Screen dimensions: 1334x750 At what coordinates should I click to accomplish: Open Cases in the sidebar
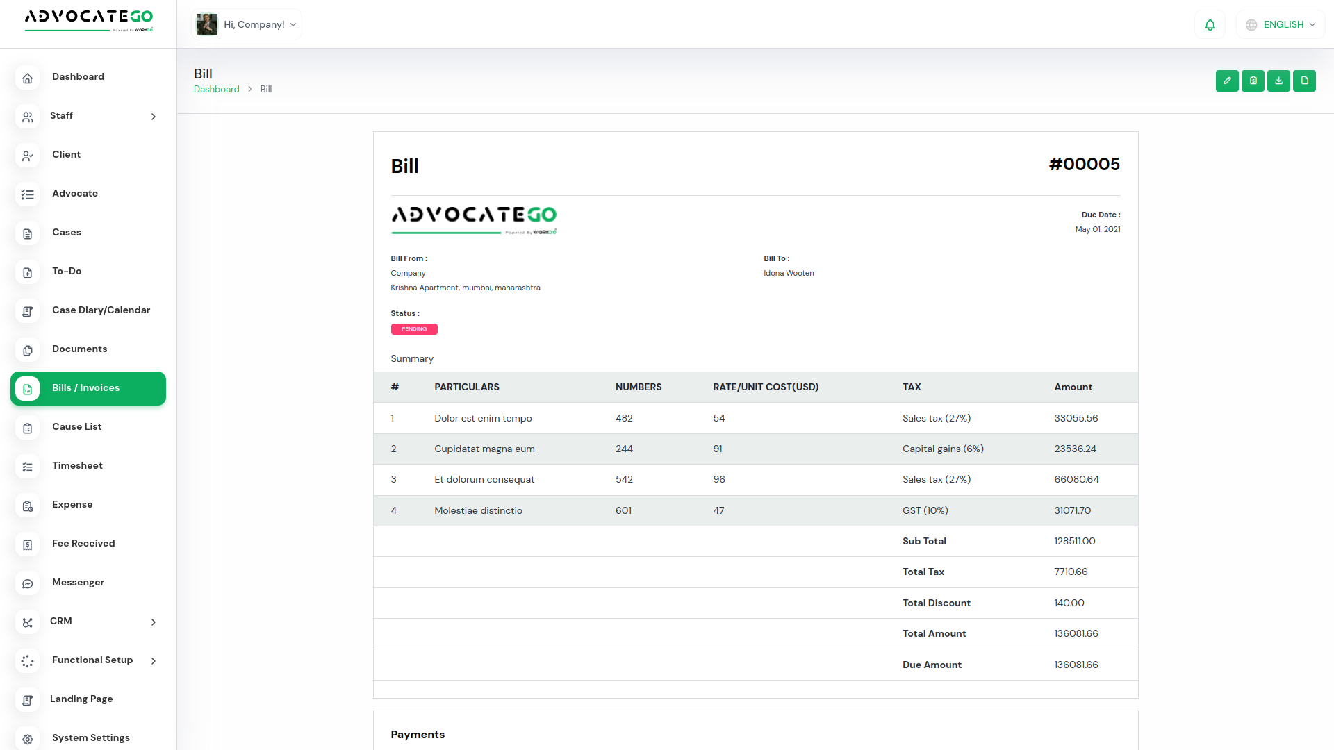pyautogui.click(x=67, y=233)
